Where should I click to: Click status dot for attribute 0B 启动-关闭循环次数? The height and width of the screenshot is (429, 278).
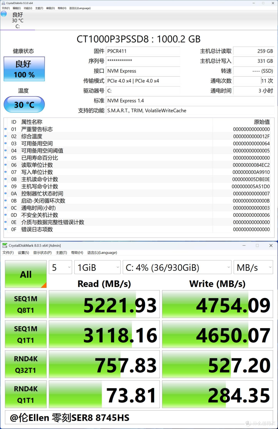tap(6, 201)
